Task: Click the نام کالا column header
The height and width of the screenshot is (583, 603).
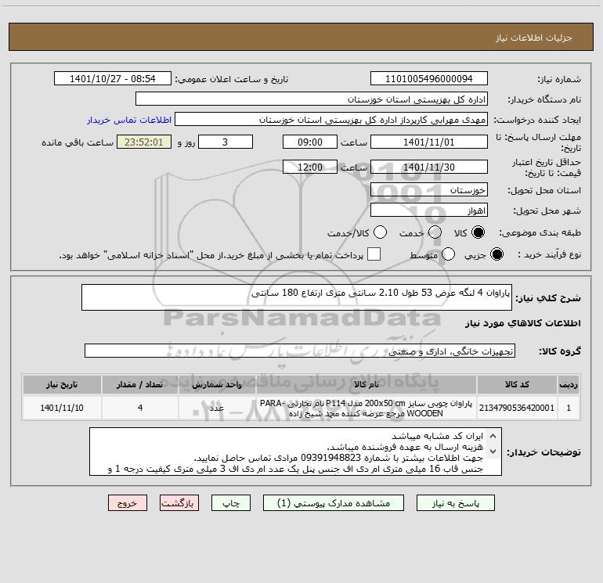Action: click(x=366, y=384)
